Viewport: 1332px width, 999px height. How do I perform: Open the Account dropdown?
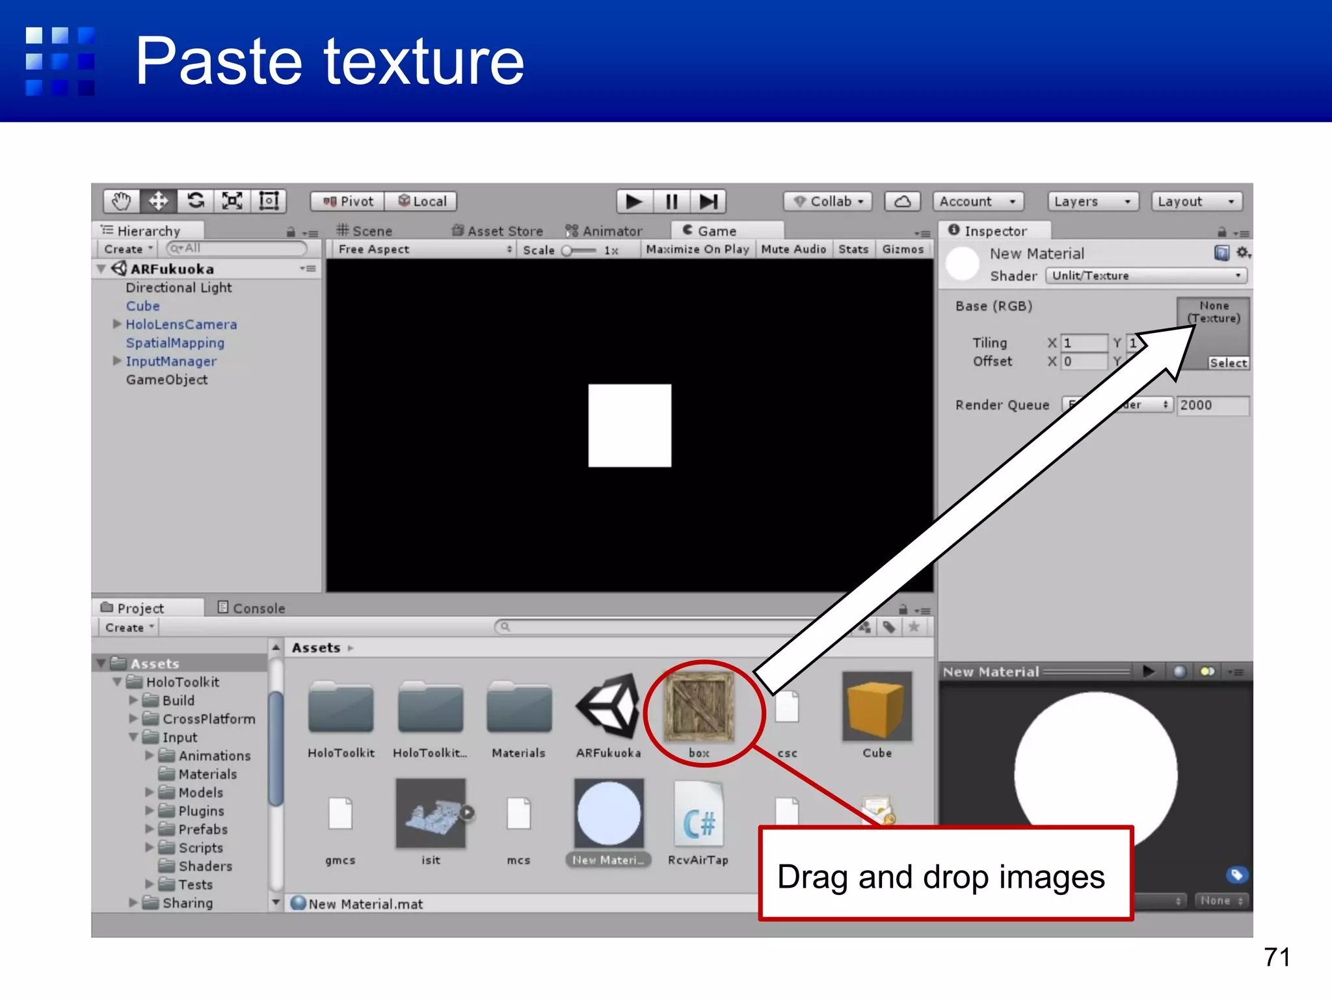coord(978,201)
